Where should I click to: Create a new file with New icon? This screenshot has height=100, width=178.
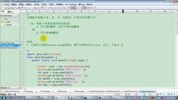pos(3,8)
